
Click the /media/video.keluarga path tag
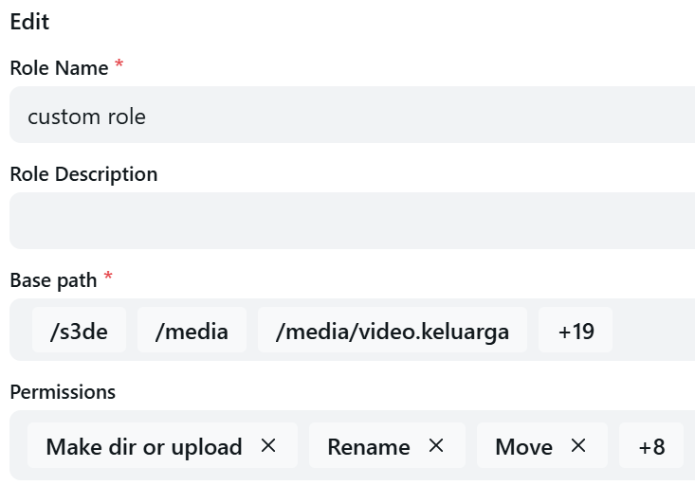tap(392, 331)
